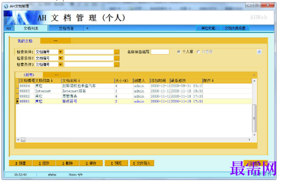Click the 文档编号 column header
Screen dimensions: 286x184
pyautogui.click(x=27, y=80)
